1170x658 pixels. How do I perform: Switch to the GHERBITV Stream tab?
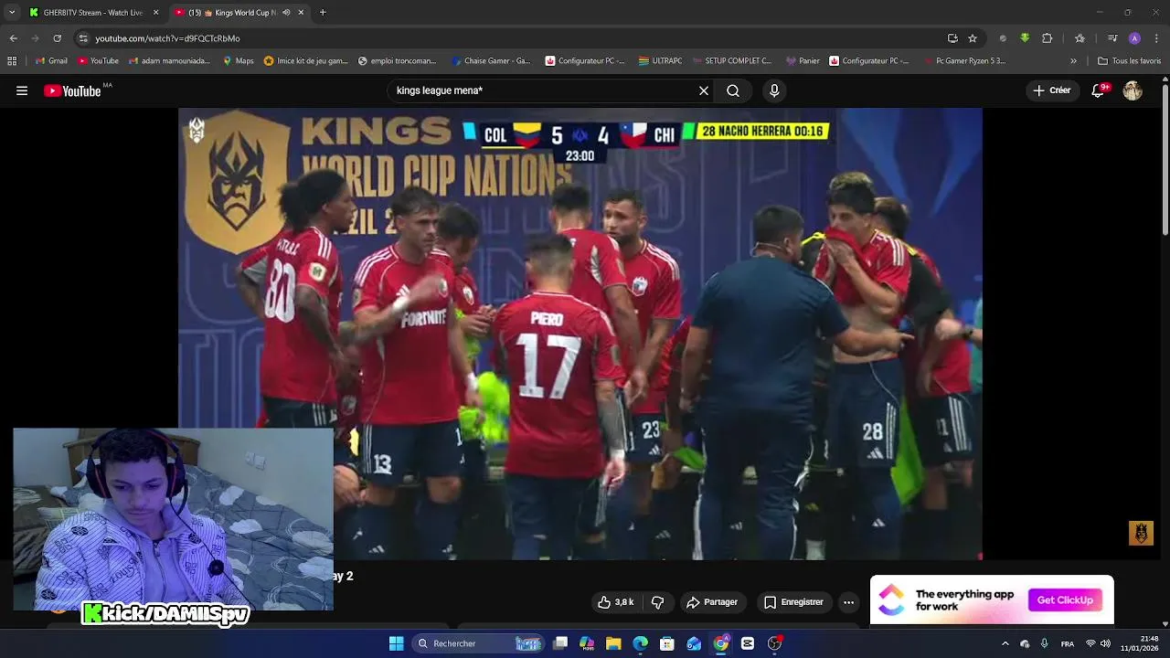(93, 13)
